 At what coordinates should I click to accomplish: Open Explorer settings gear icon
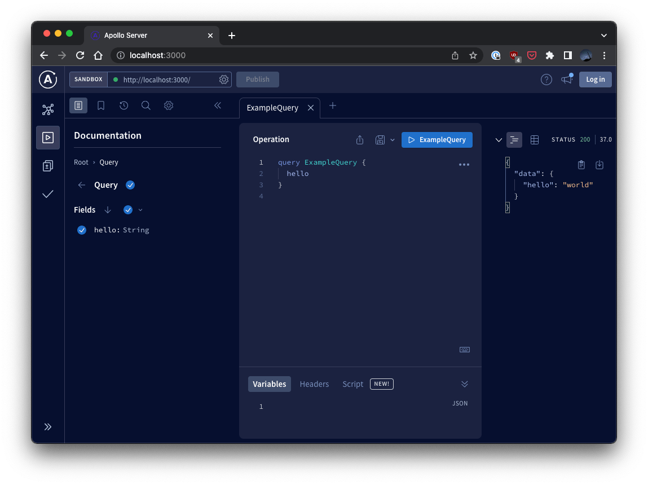pos(169,106)
